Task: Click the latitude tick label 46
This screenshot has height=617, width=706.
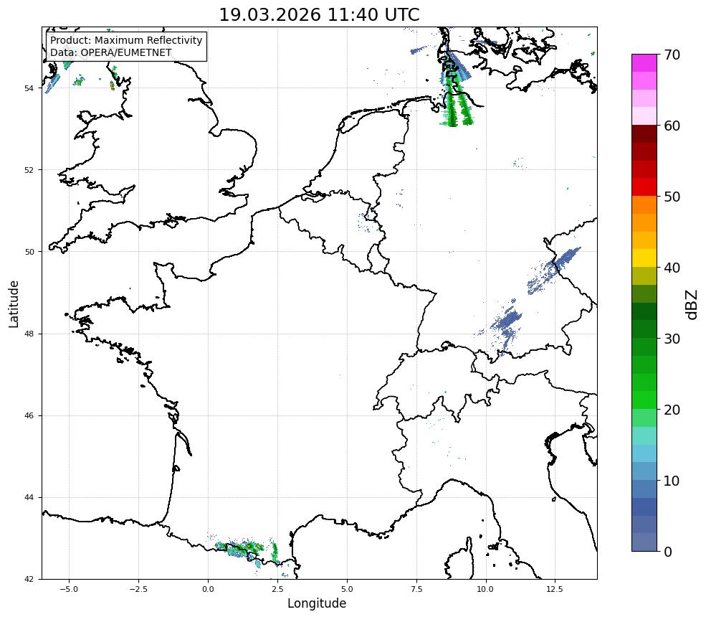Action: 29,415
